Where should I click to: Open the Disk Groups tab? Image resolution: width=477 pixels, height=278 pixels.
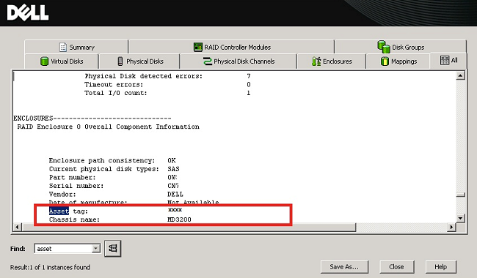[401, 47]
